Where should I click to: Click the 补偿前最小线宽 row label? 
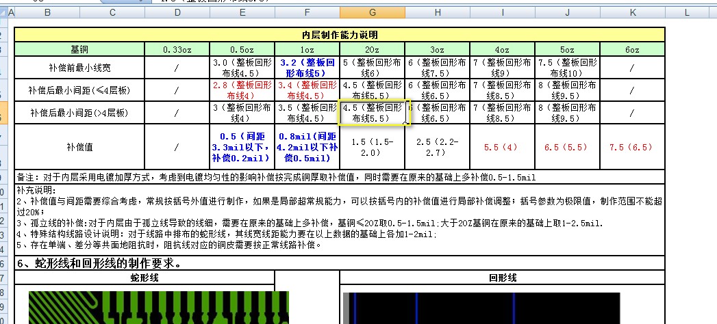[79, 68]
